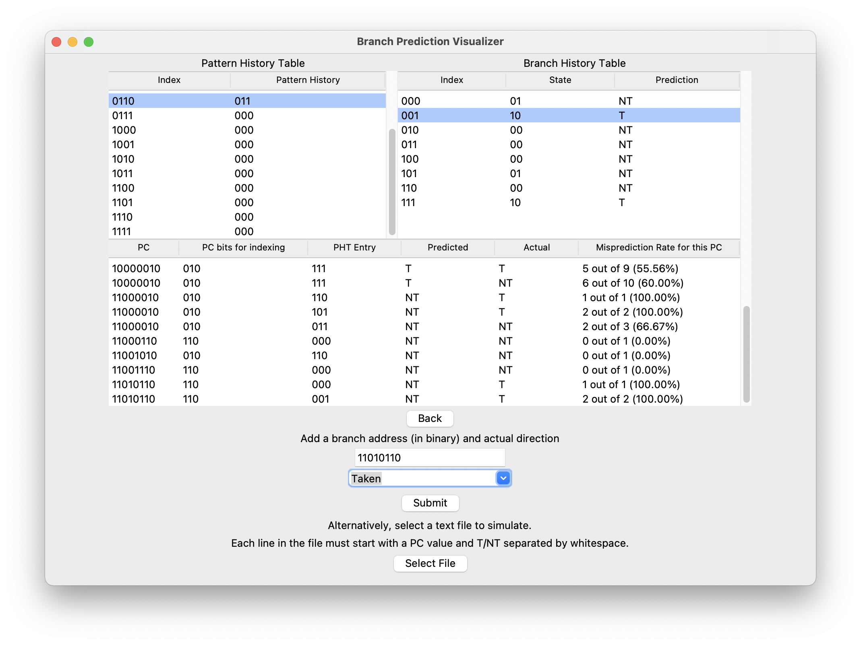Viewport: 861px width, 645px height.
Task: Open the Select File dialog
Action: click(x=430, y=563)
